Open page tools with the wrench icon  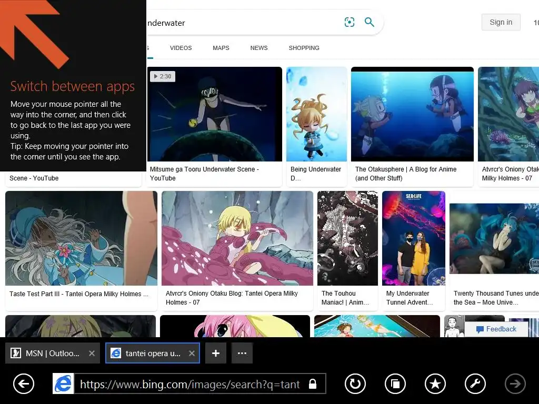[x=475, y=383]
